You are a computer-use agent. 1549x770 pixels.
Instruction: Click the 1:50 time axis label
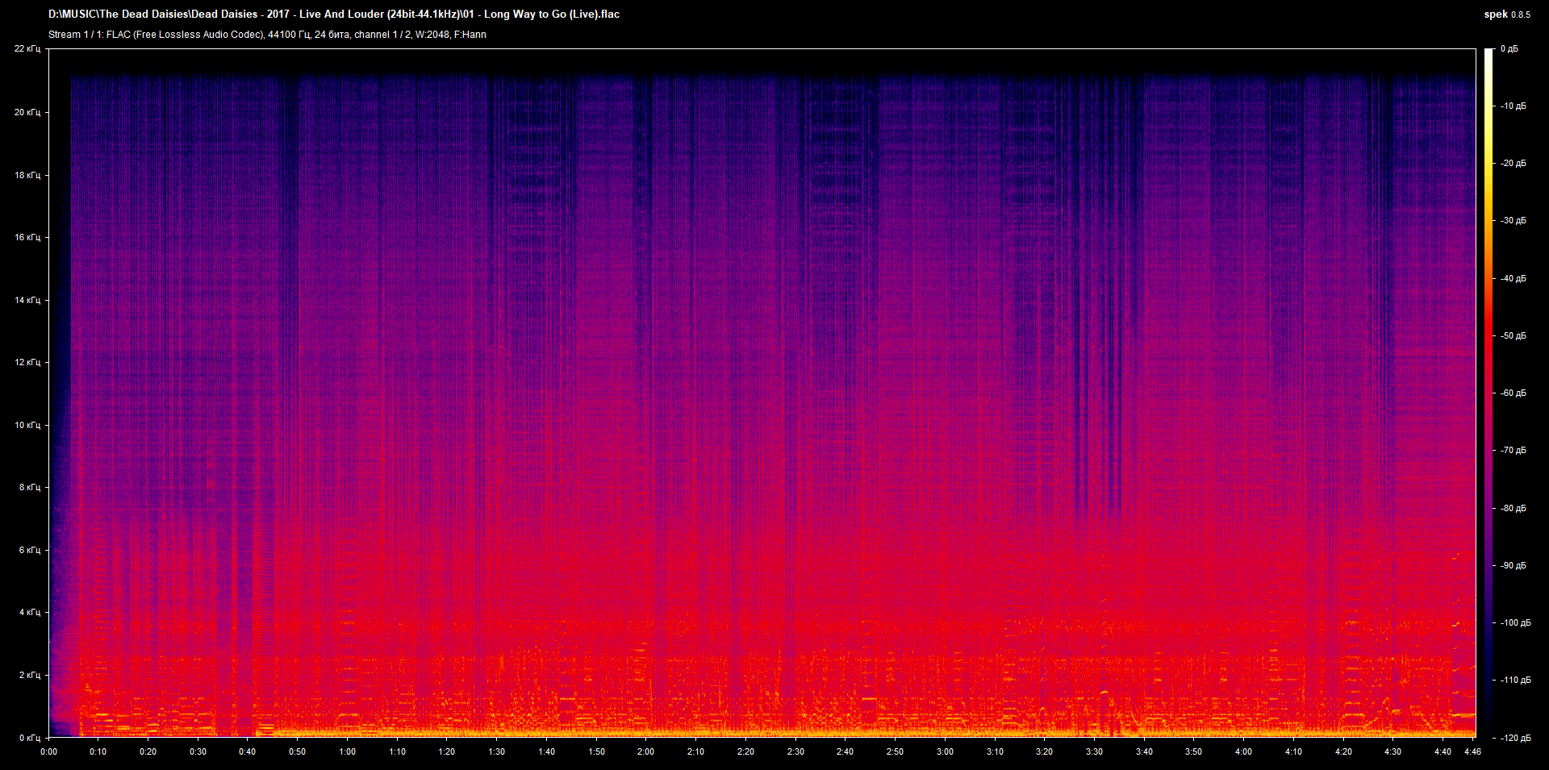tap(596, 751)
